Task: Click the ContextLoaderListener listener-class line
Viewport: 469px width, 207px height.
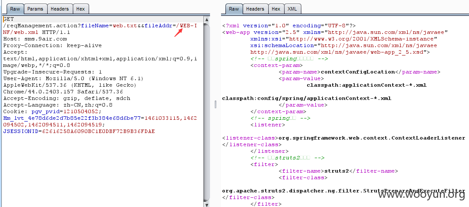Action: [343, 138]
